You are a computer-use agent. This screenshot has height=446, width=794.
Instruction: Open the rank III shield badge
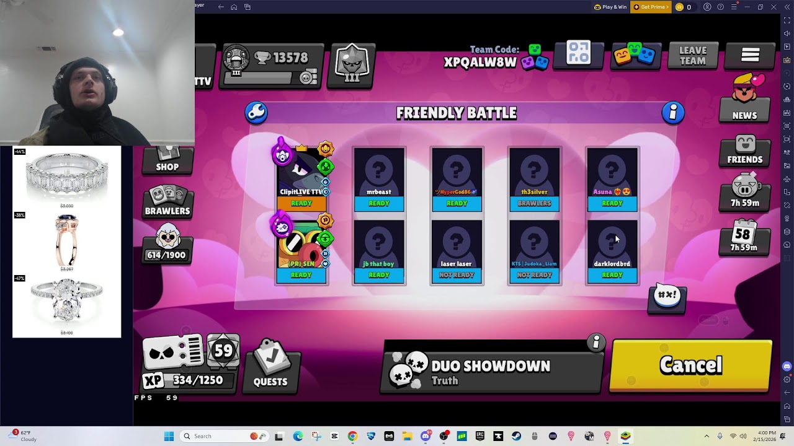point(352,66)
